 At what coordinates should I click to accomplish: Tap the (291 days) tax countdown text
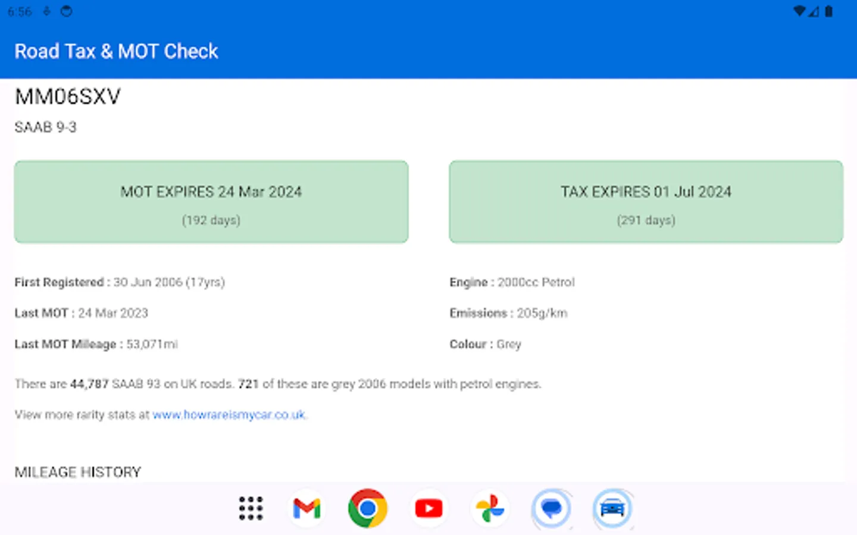[x=646, y=221]
